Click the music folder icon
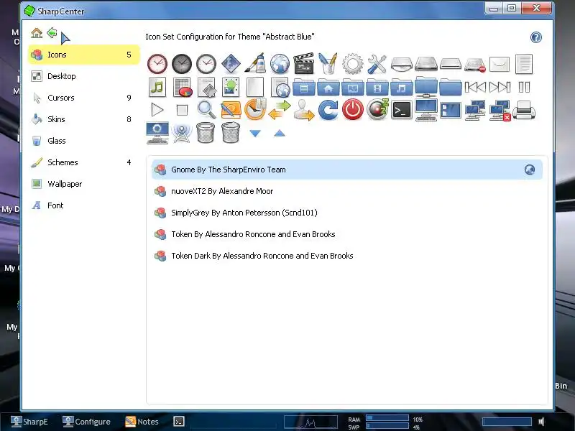The image size is (575, 431). [x=402, y=87]
